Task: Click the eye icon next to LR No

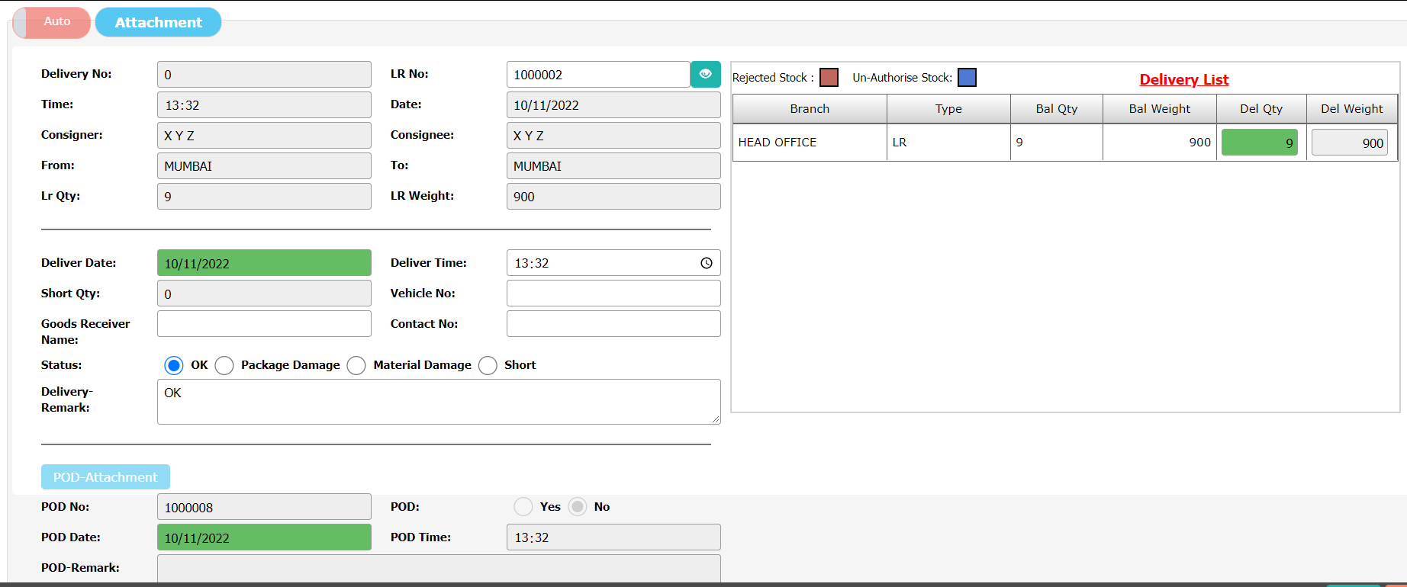Action: tap(705, 74)
